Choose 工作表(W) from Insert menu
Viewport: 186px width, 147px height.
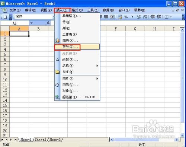(x=77, y=34)
